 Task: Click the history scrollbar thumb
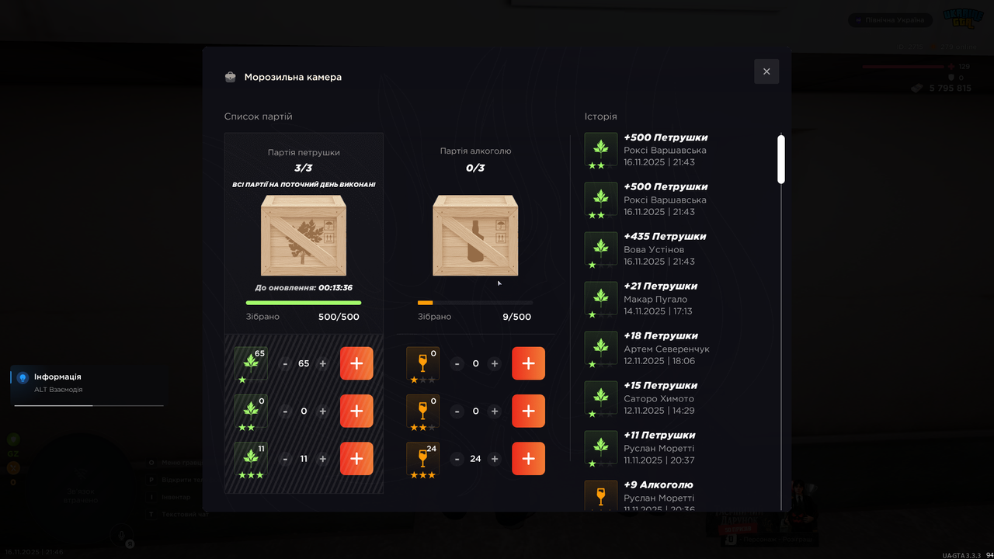pyautogui.click(x=781, y=159)
